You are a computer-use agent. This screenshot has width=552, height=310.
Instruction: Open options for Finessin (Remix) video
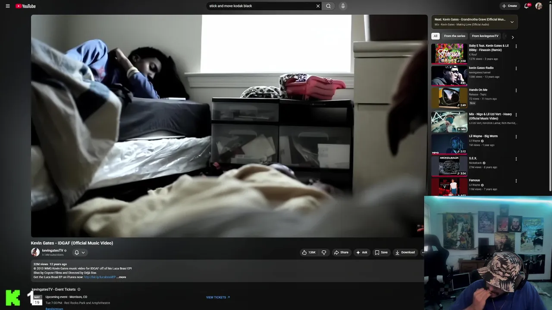click(x=516, y=46)
